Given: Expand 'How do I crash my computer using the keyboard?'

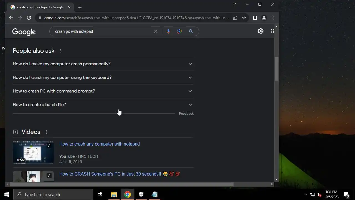Looking at the screenshot, I should click(103, 77).
